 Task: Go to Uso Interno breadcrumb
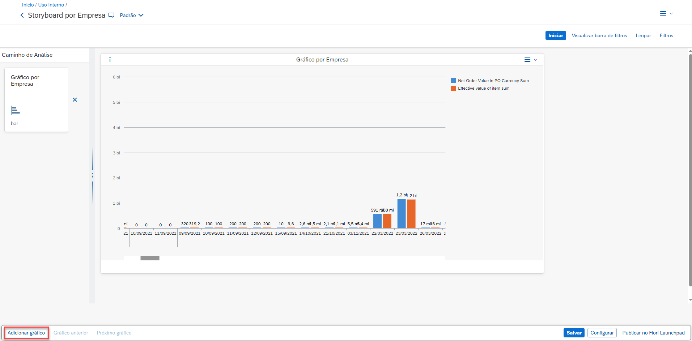(x=51, y=5)
